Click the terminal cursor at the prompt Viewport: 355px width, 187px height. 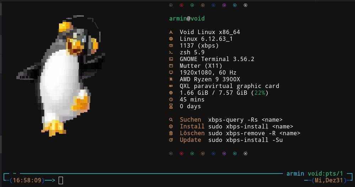tap(60, 180)
